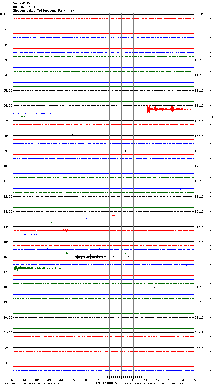The height and width of the screenshot is (387, 214).
Task: Click the 19:15 UTC time label
Action: pyautogui.click(x=199, y=197)
